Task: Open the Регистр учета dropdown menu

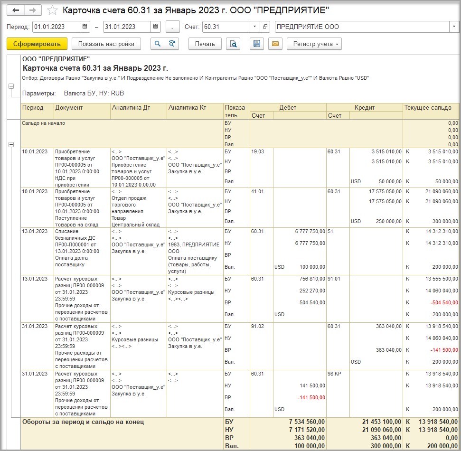Action: [314, 44]
